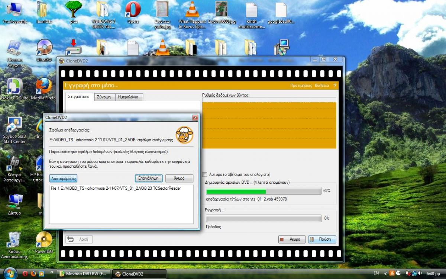The image size is (446, 279).
Task: Click the help question mark icon
Action: click(334, 86)
